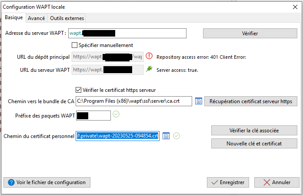Click the Repository access error 401 message
The image size is (303, 195).
click(201, 57)
